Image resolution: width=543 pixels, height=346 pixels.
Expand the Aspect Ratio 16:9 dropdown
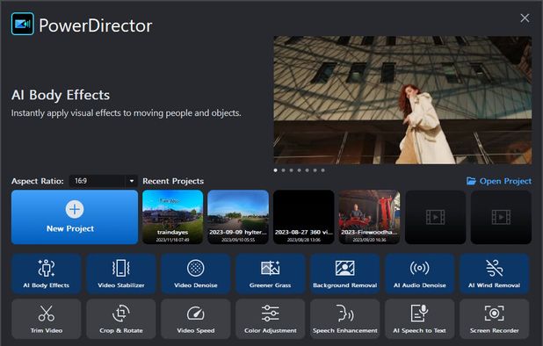click(103, 181)
